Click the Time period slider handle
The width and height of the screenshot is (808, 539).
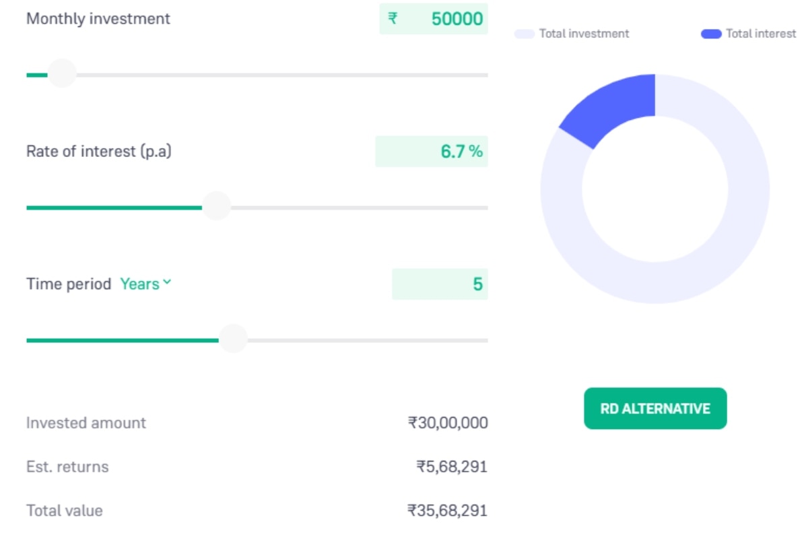tap(234, 339)
